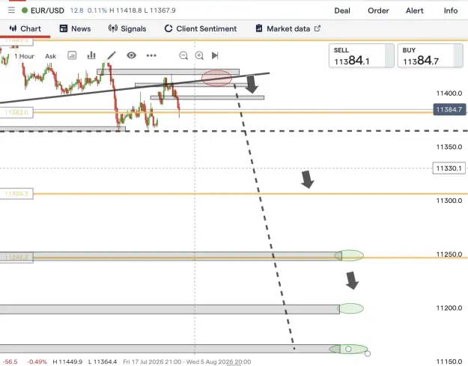Open the three-dots more options menu
The width and height of the screenshot is (468, 366).
point(151,55)
